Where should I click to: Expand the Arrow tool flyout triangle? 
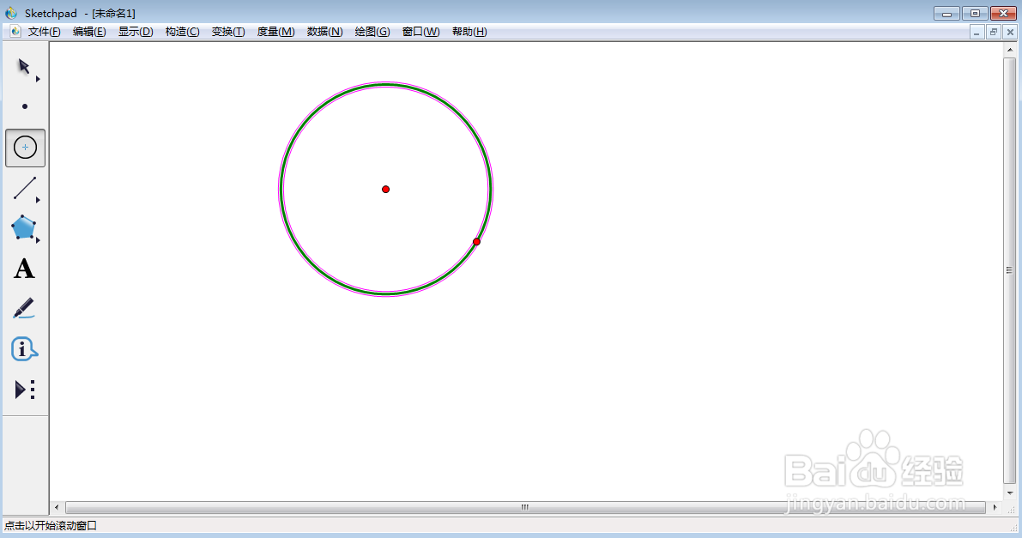[38, 79]
